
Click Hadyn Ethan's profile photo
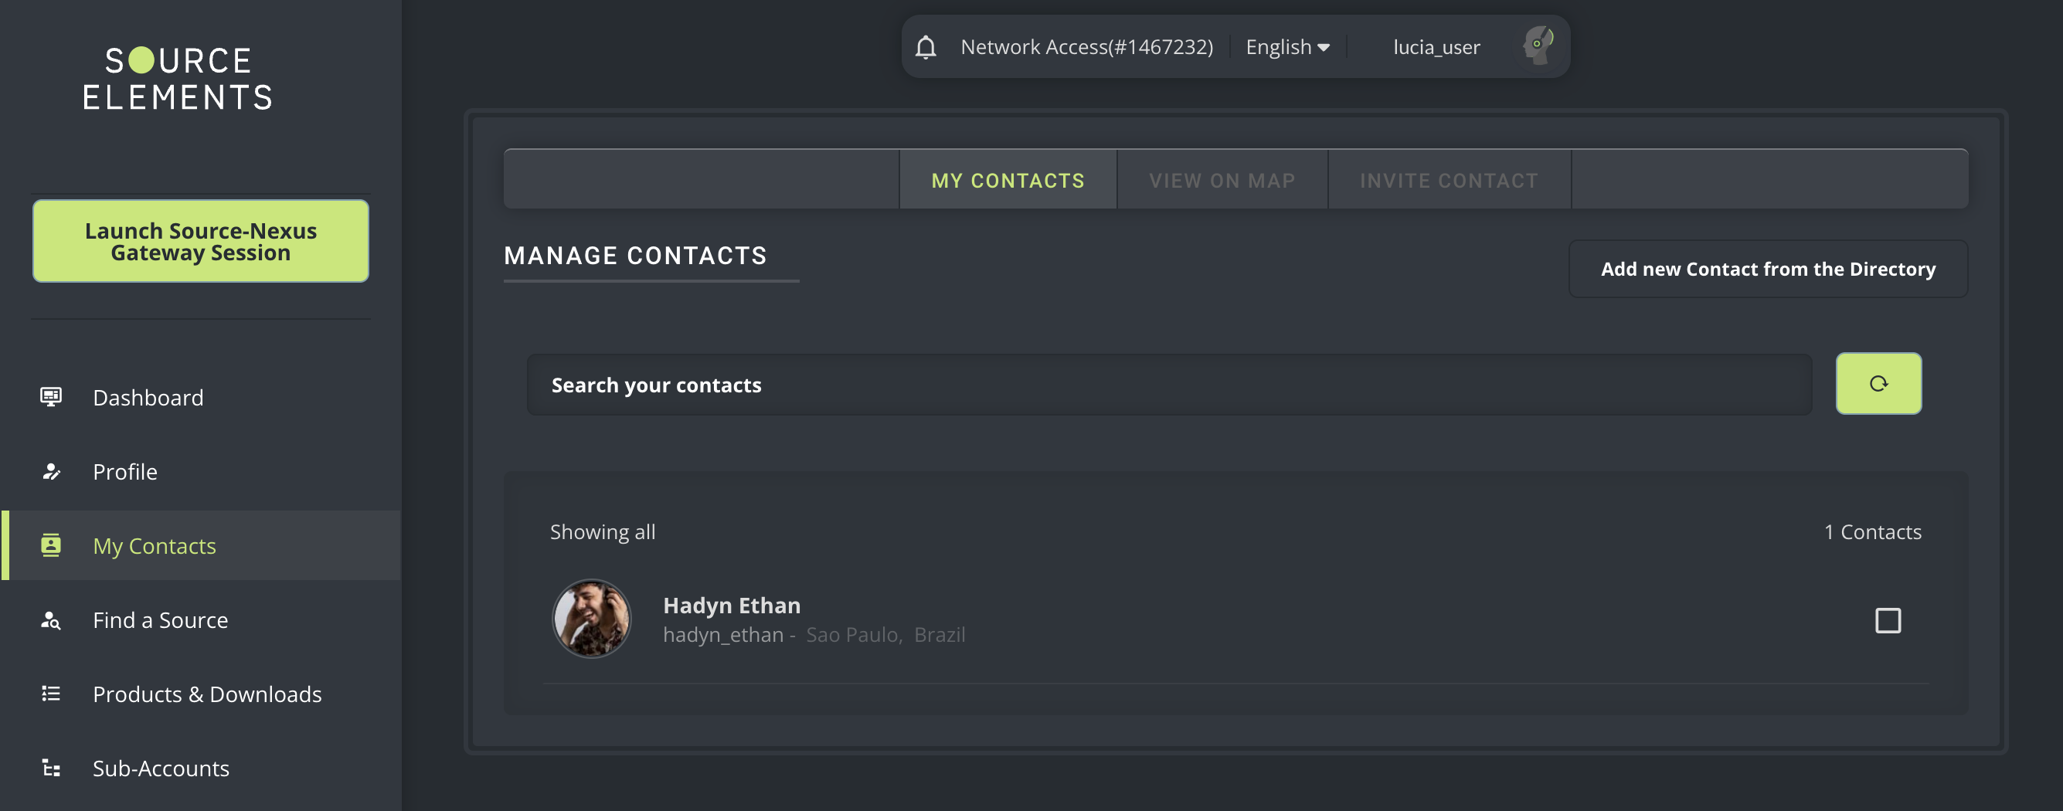(x=592, y=619)
